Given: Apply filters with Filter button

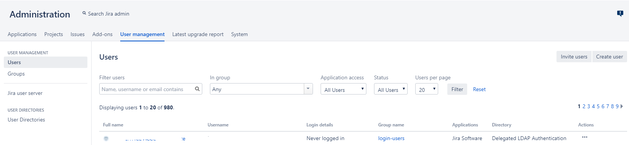Looking at the screenshot, I should [x=457, y=89].
